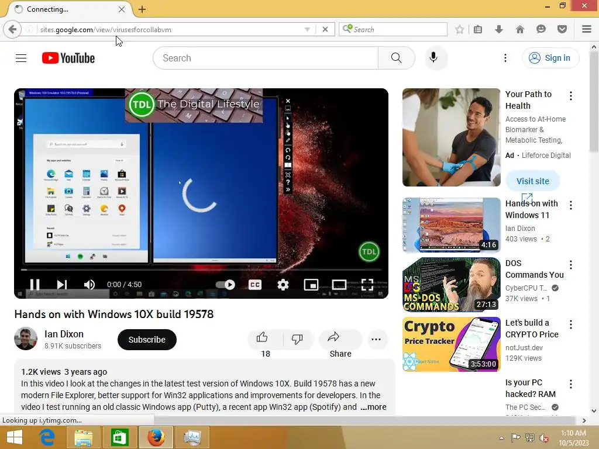This screenshot has height=449, width=599.
Task: Click the taskbar volume muted icon
Action: click(544, 438)
